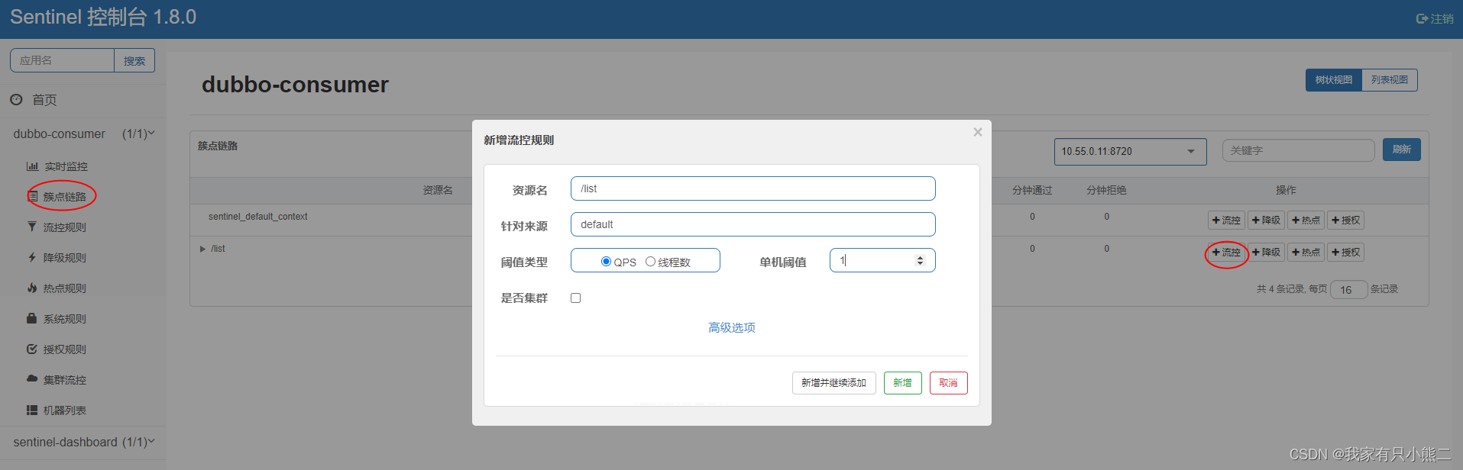This screenshot has height=470, width=1463.
Task: Add 流控 rule for sentinel_default_context row
Action: click(1226, 221)
